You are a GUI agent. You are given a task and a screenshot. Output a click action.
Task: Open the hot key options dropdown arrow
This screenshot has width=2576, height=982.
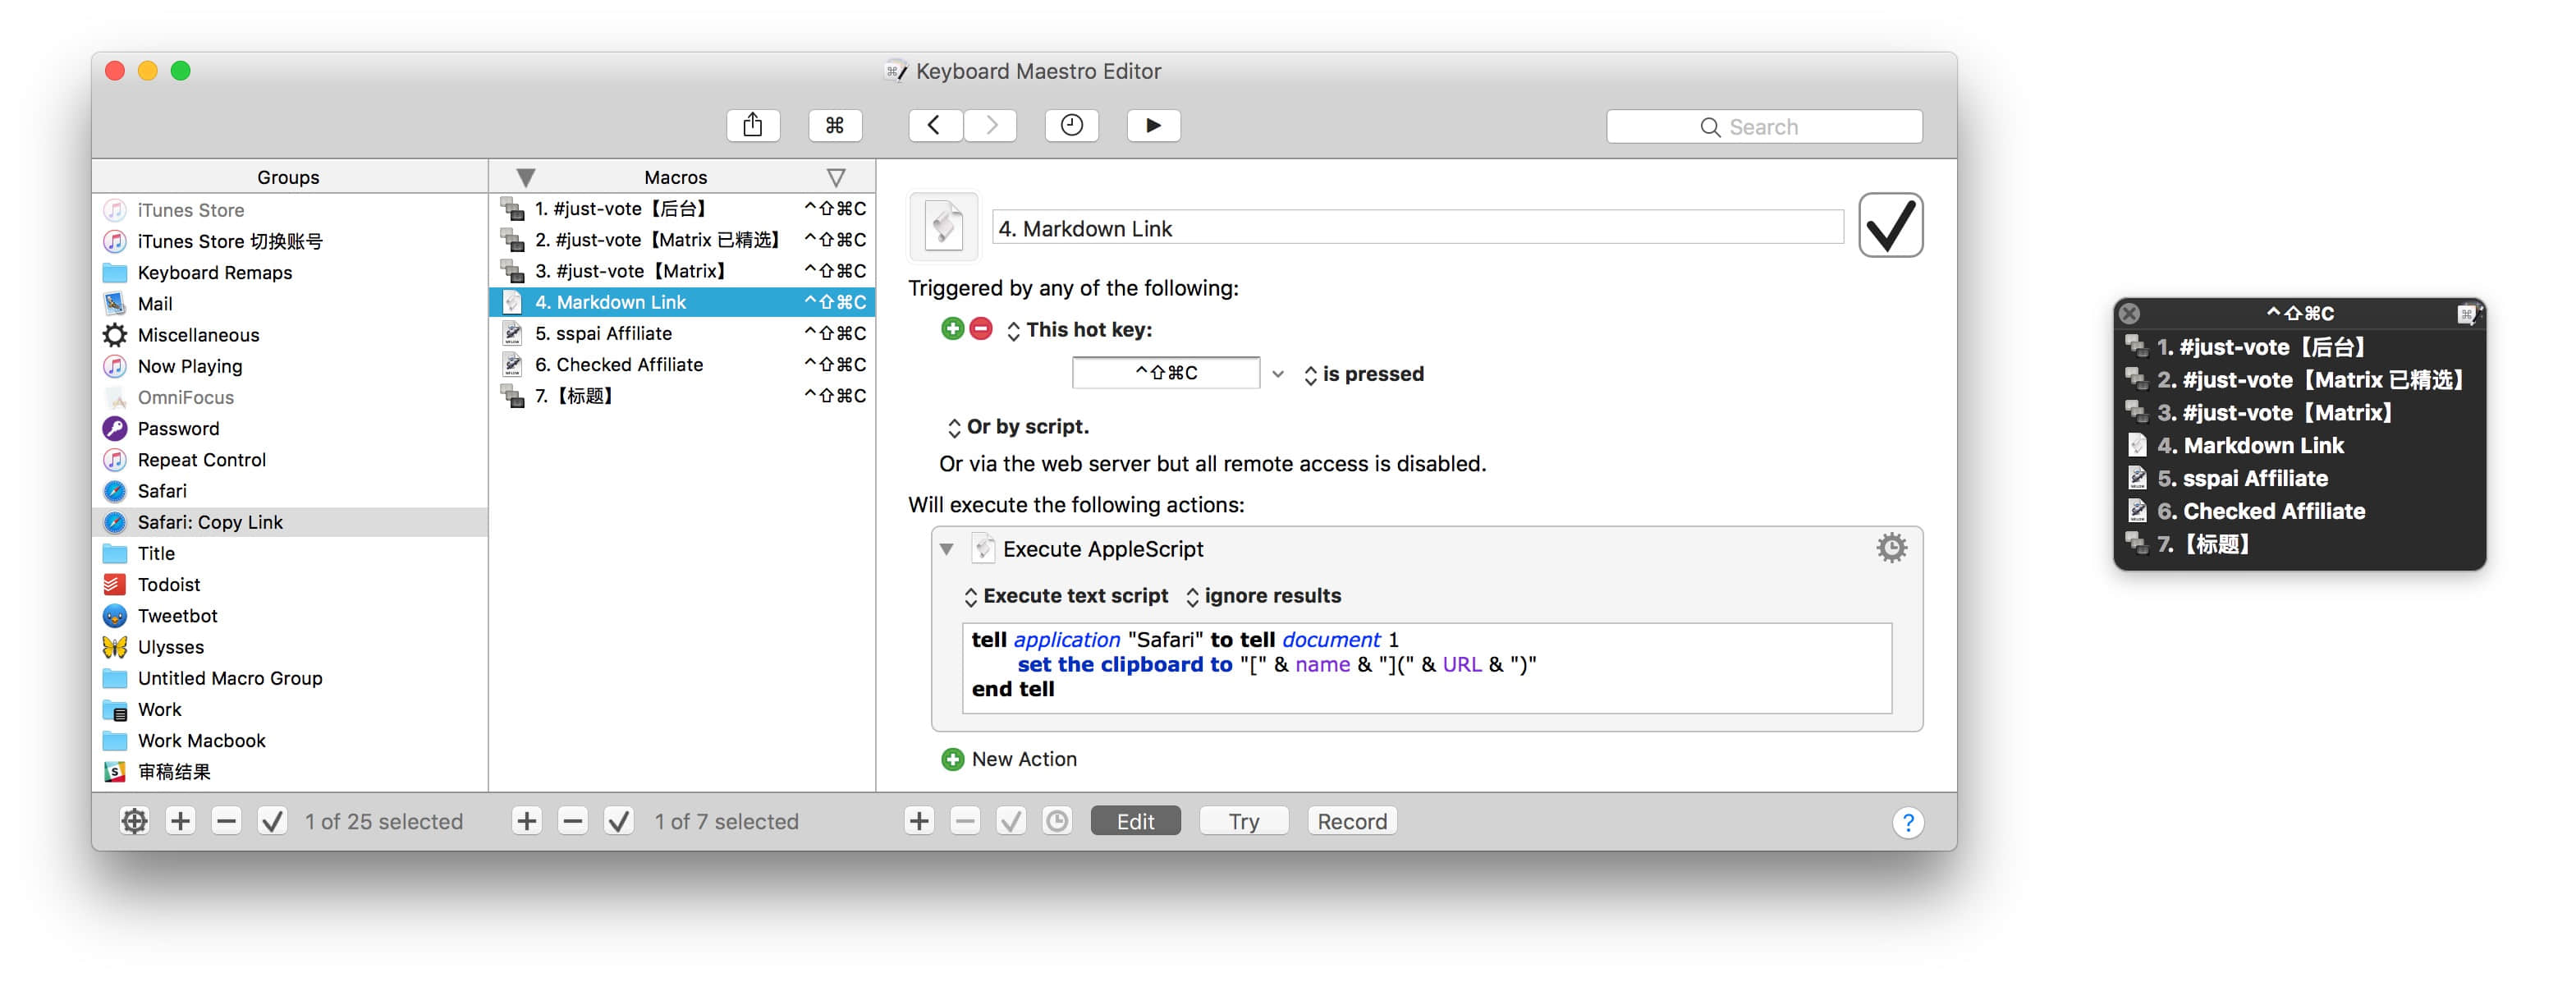[1277, 374]
